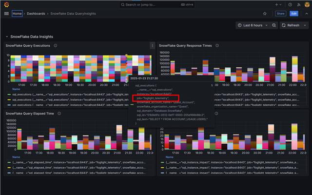Sort Query Elapsed Time legend by Name
The width and height of the screenshot is (312, 195).
tap(16, 157)
